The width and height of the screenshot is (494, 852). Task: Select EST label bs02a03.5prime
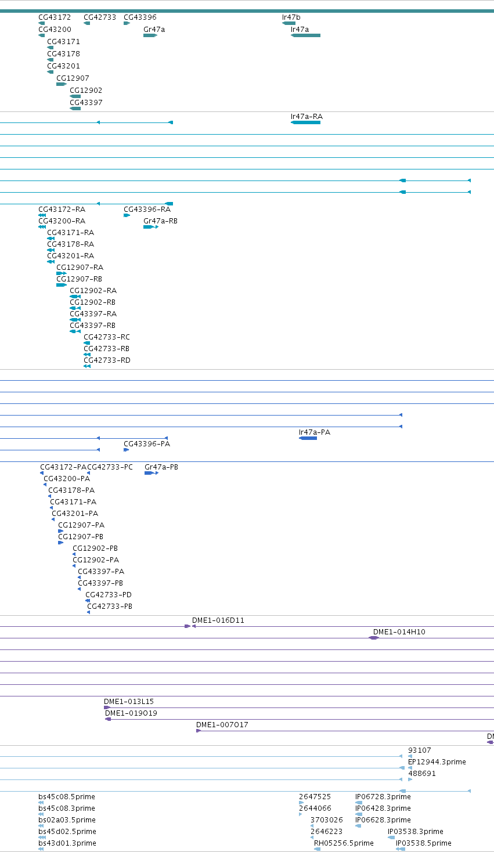[67, 820]
